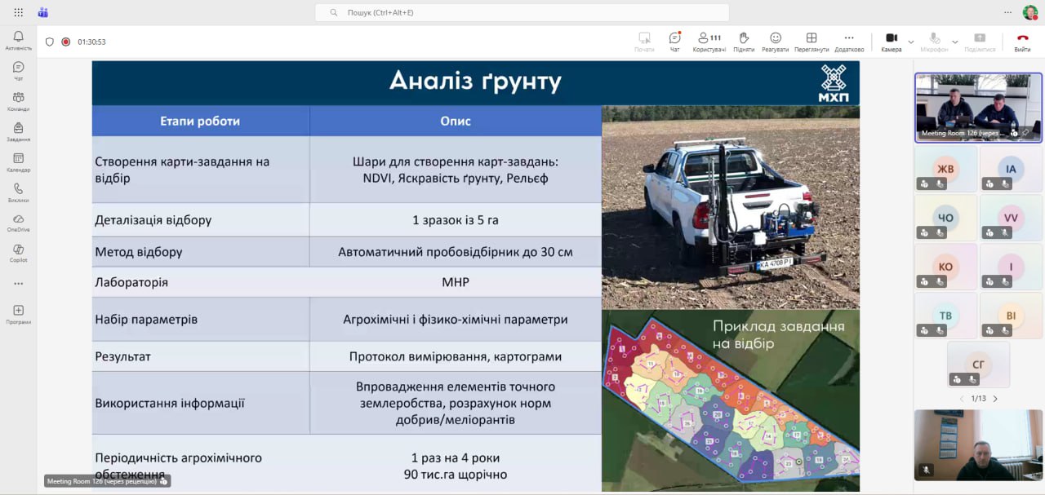This screenshot has height=495, width=1045.
Task: Leave the meeting with Вийти
Action: coord(1022,41)
